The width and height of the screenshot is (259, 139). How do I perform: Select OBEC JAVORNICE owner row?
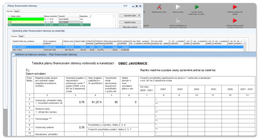[x=128, y=47]
